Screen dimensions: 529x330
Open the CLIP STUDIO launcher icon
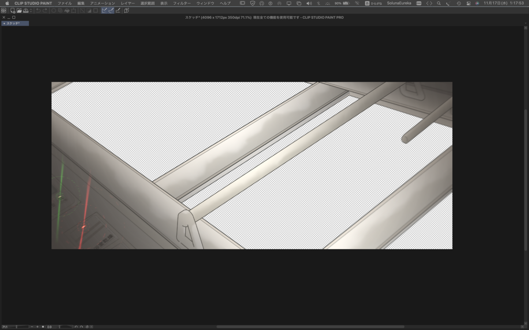pos(4,11)
